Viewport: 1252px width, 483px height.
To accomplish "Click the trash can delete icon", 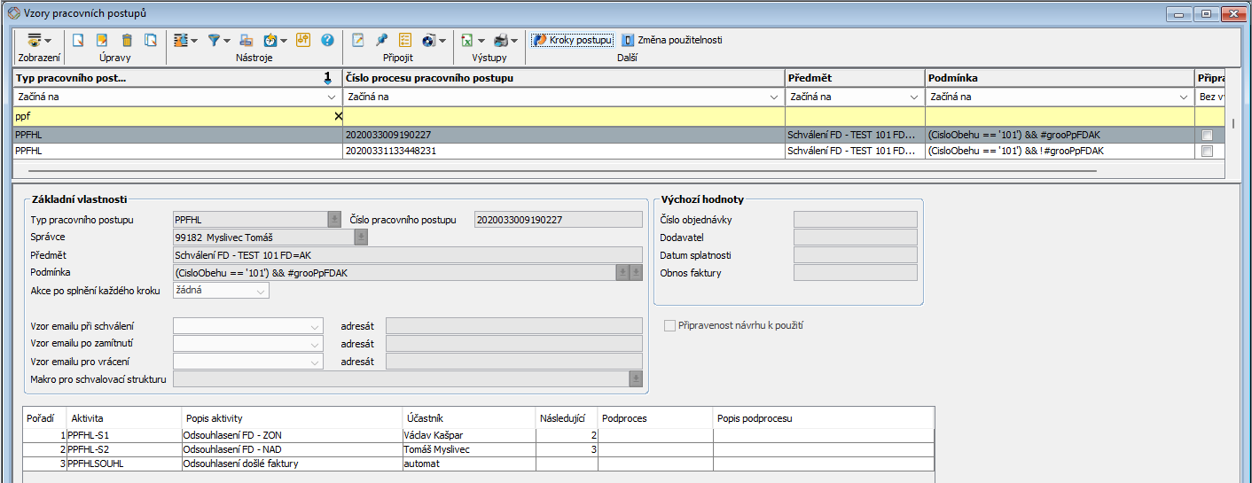I will point(127,40).
